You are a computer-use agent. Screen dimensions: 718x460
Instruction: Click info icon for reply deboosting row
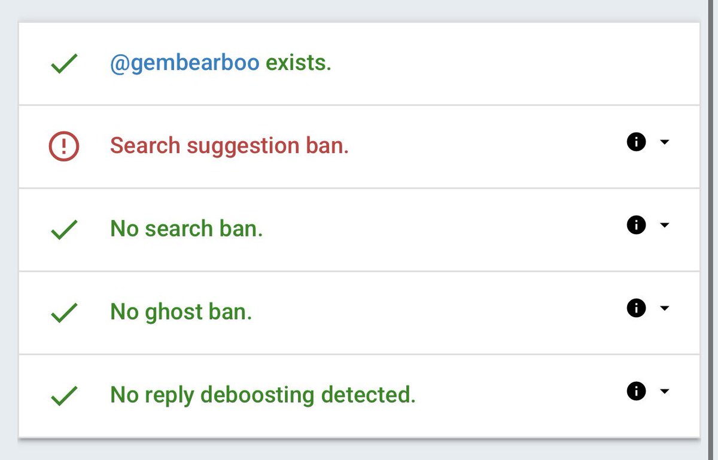(x=636, y=391)
